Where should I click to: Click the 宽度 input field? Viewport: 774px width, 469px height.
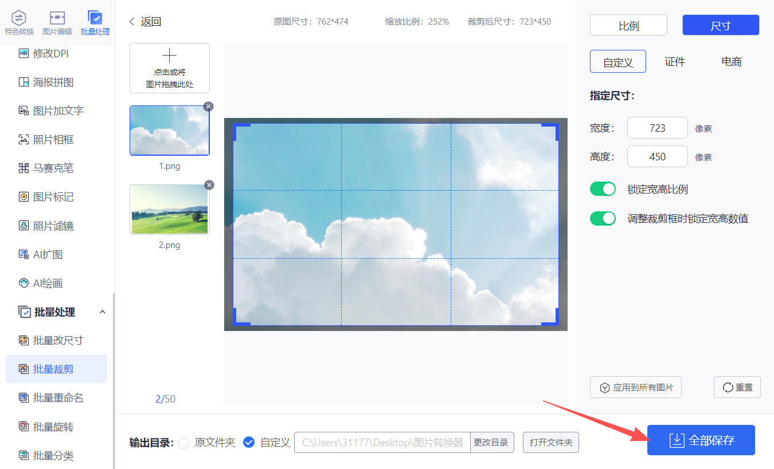click(658, 128)
